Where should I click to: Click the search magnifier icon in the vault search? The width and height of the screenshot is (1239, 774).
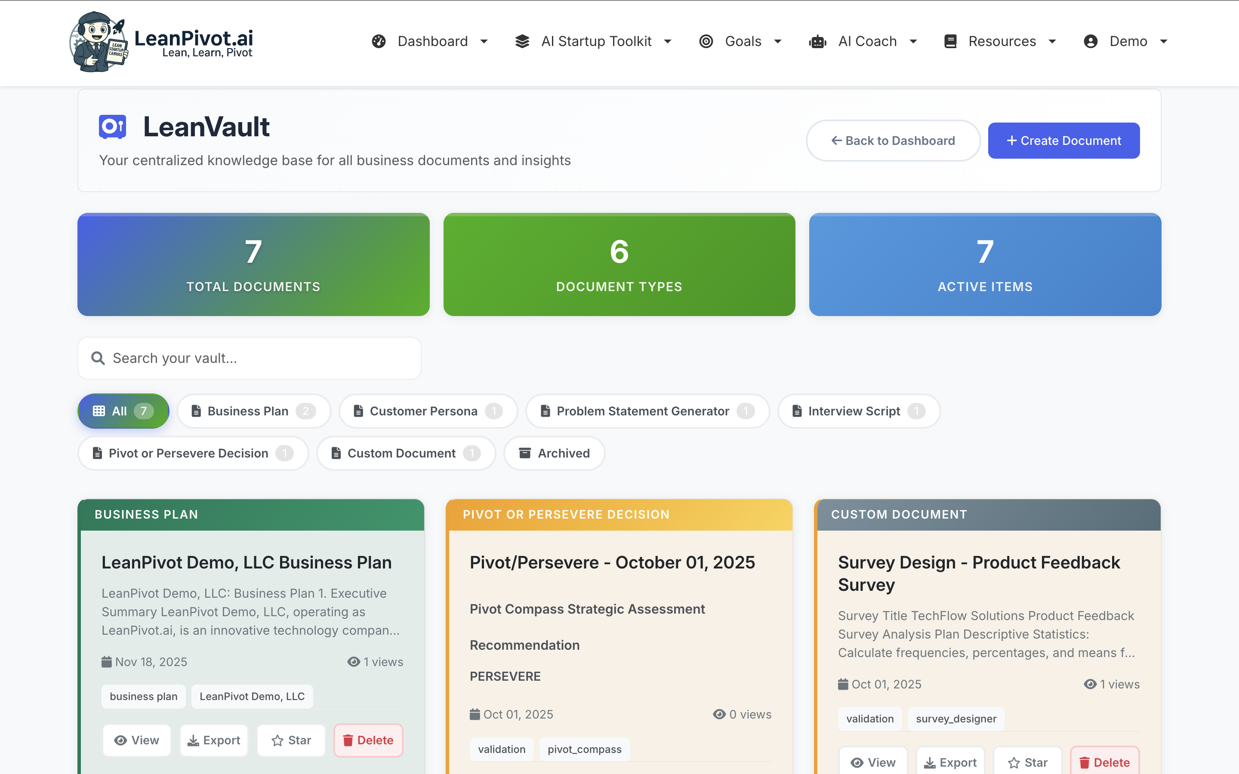98,358
